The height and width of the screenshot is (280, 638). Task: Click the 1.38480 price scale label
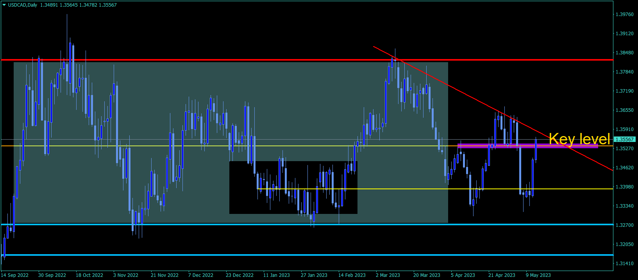(624, 53)
